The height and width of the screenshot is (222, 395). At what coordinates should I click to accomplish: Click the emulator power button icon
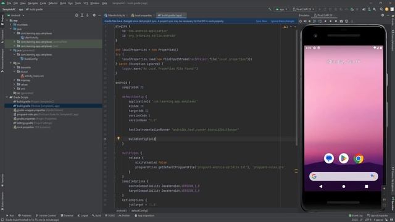tap(301, 21)
